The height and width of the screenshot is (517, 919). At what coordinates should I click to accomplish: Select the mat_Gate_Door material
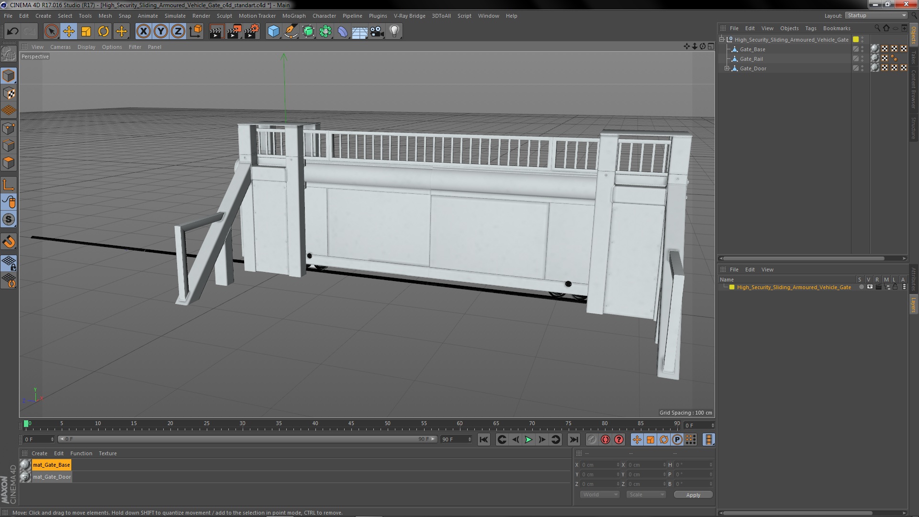tap(52, 477)
